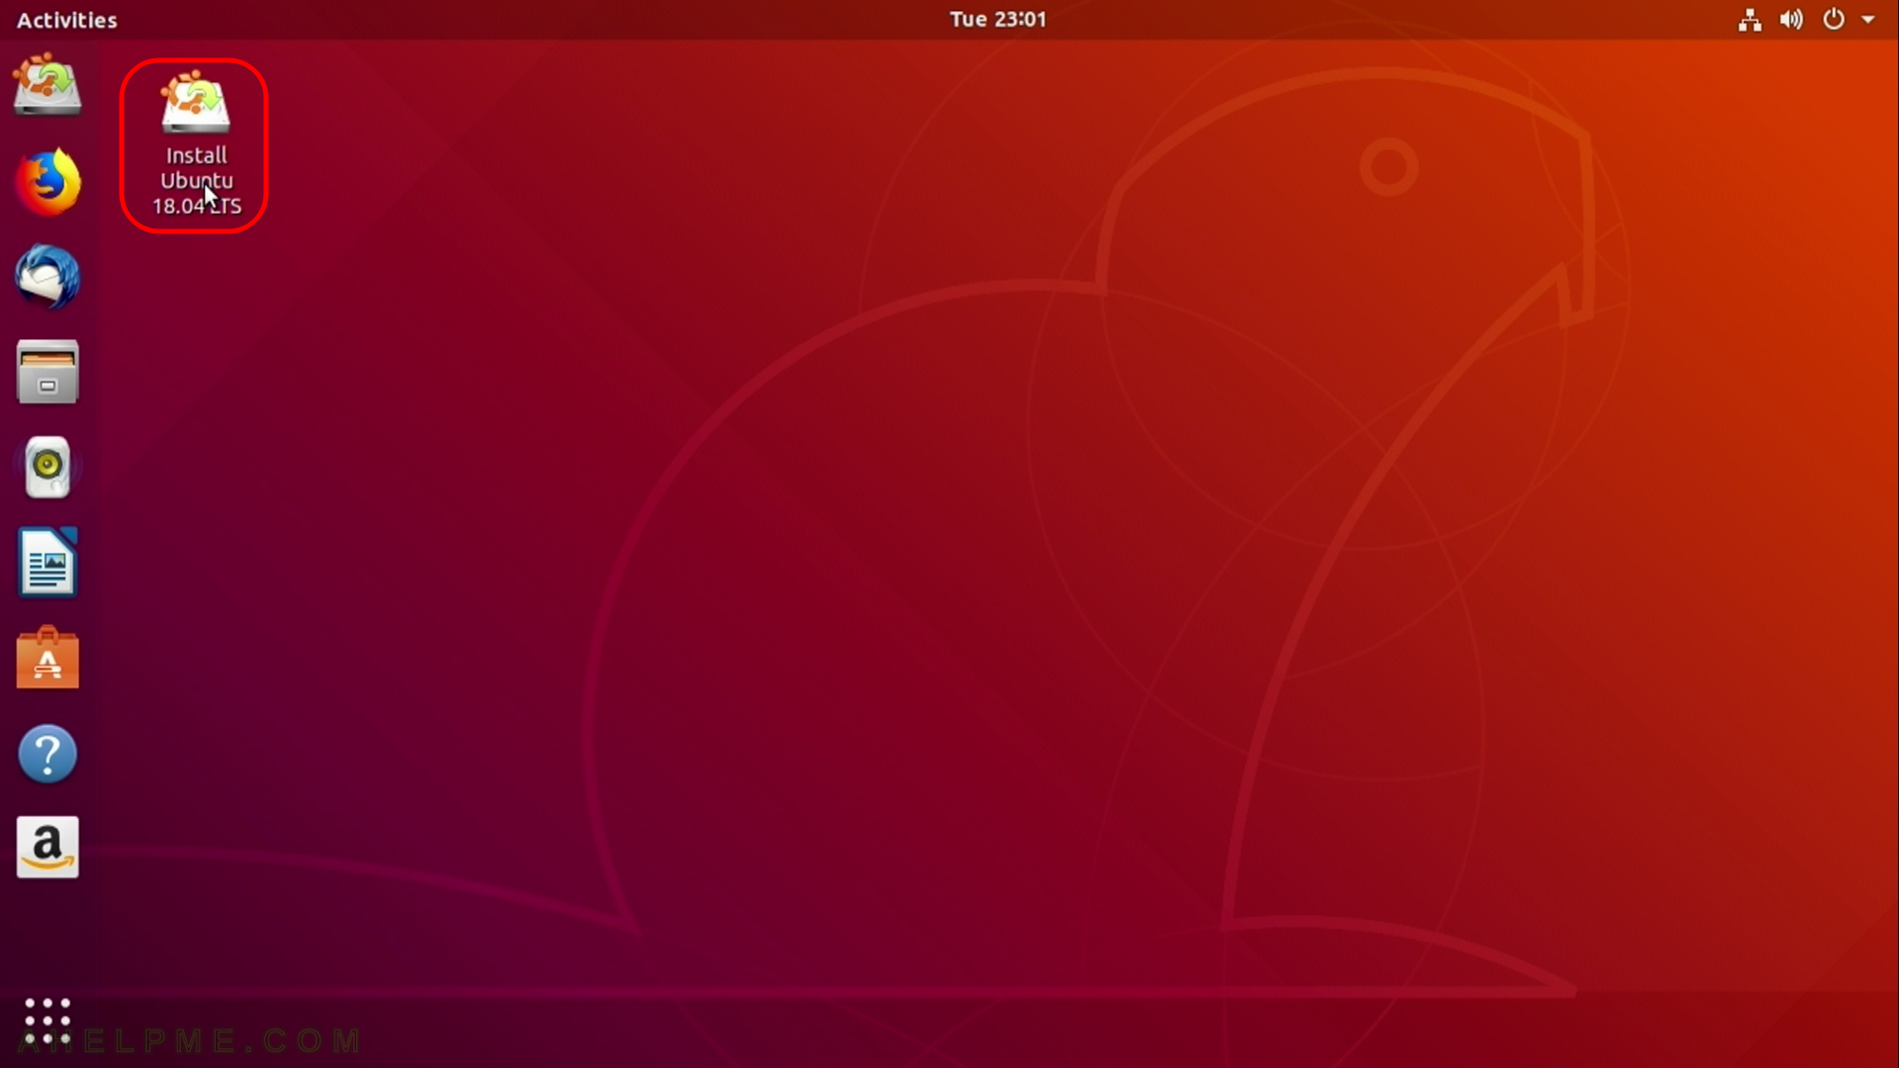
Task: Show all applications grid
Action: point(47,1022)
